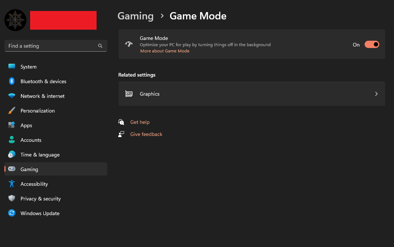The height and width of the screenshot is (247, 394).
Task: Click the System monitor icon
Action: click(11, 66)
